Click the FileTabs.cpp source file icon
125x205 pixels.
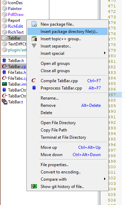(5, 78)
